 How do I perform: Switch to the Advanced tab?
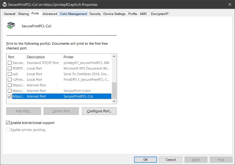click(50, 14)
